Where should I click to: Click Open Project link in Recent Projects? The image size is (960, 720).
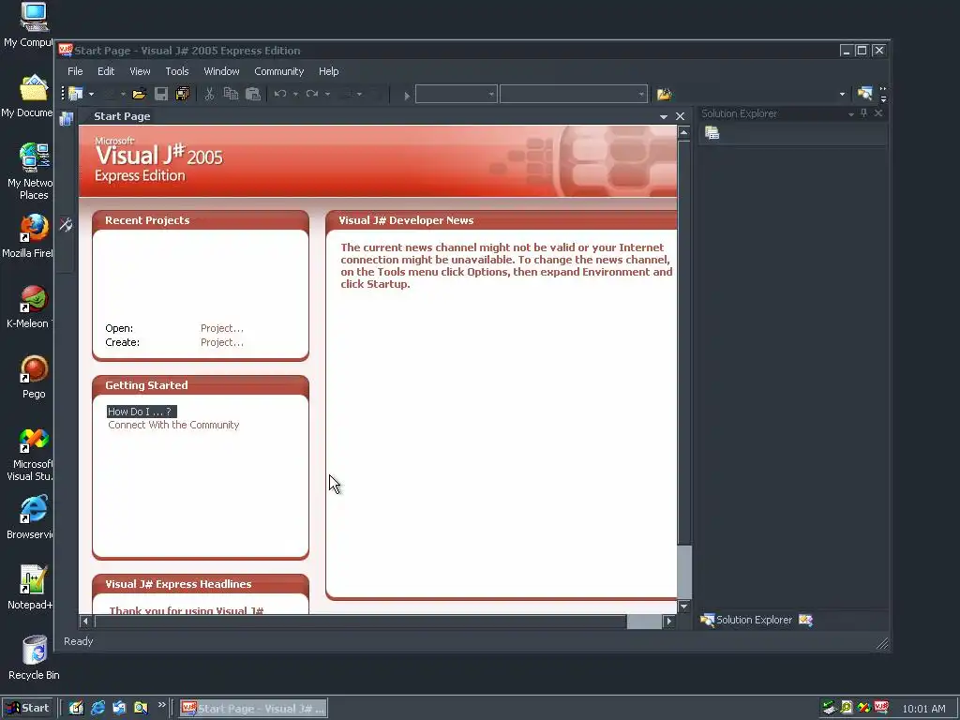(x=221, y=328)
